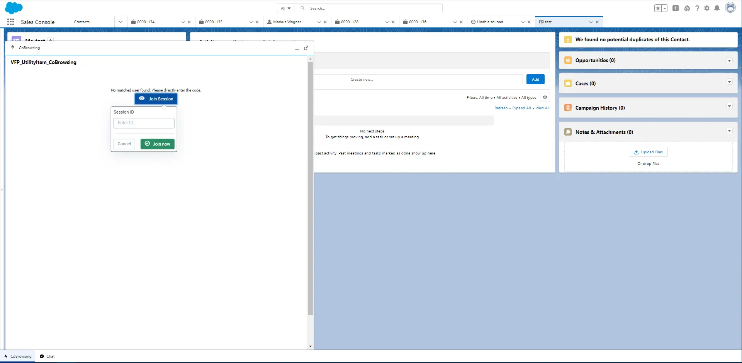This screenshot has width=742, height=363.
Task: Open the Opportunities (0) dropdown arrow
Action: [729, 61]
